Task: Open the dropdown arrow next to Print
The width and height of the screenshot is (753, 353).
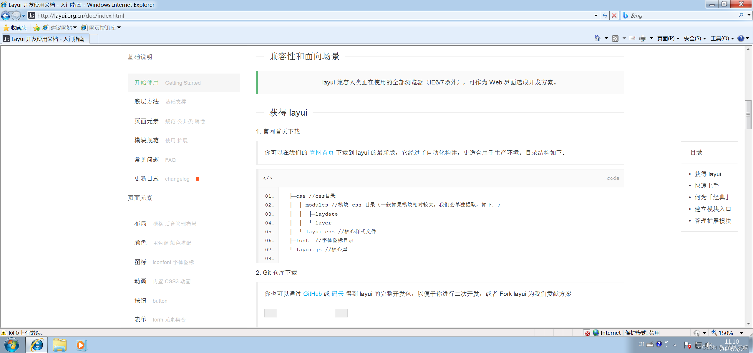Action: pyautogui.click(x=651, y=38)
